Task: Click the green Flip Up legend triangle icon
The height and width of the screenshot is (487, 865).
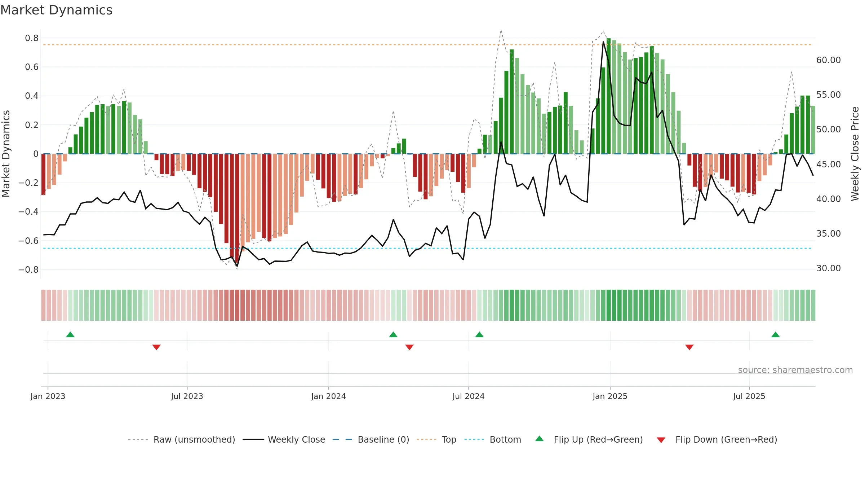Action: point(540,439)
